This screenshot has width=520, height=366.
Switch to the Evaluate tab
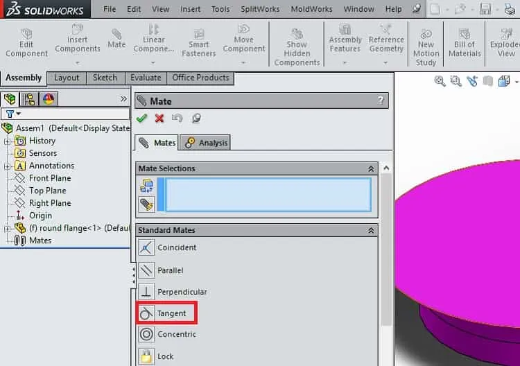point(146,78)
